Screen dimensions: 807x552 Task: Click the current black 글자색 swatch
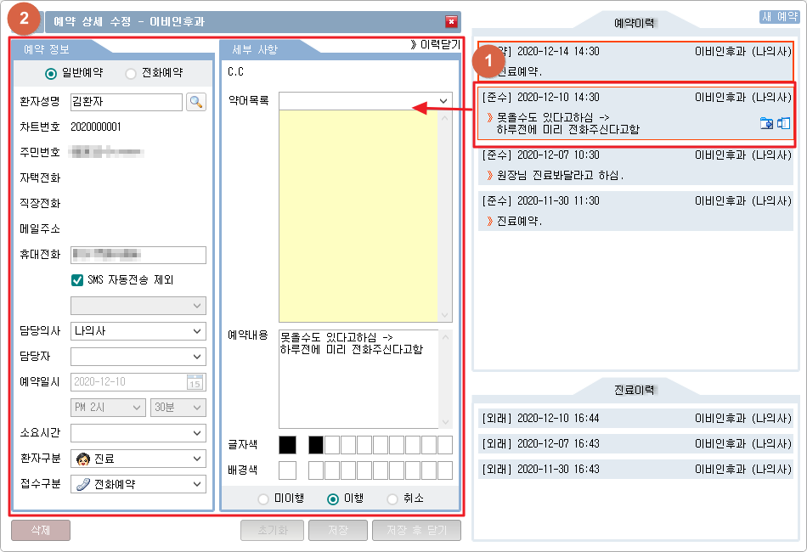pyautogui.click(x=288, y=444)
